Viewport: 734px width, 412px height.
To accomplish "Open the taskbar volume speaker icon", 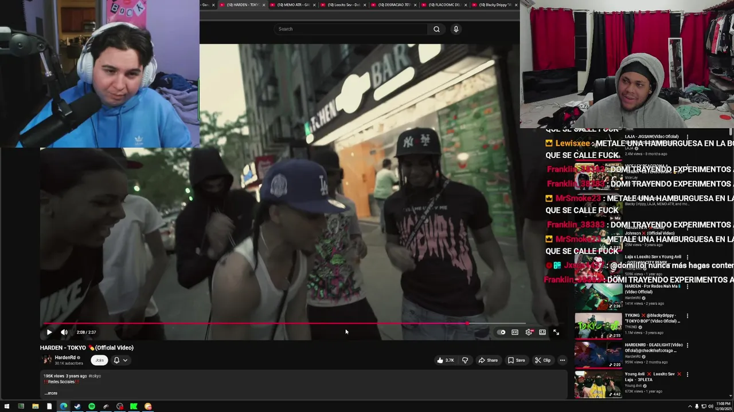I will (710, 406).
